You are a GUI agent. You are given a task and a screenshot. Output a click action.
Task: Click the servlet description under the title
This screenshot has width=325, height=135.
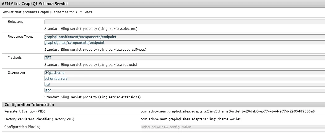click(47, 12)
